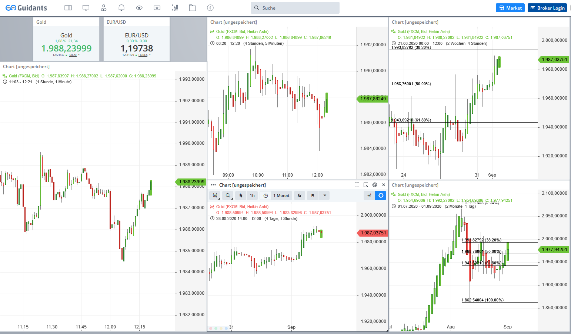Click the candle style icon in chart toolbar
This screenshot has height=334, width=571.
click(x=241, y=196)
